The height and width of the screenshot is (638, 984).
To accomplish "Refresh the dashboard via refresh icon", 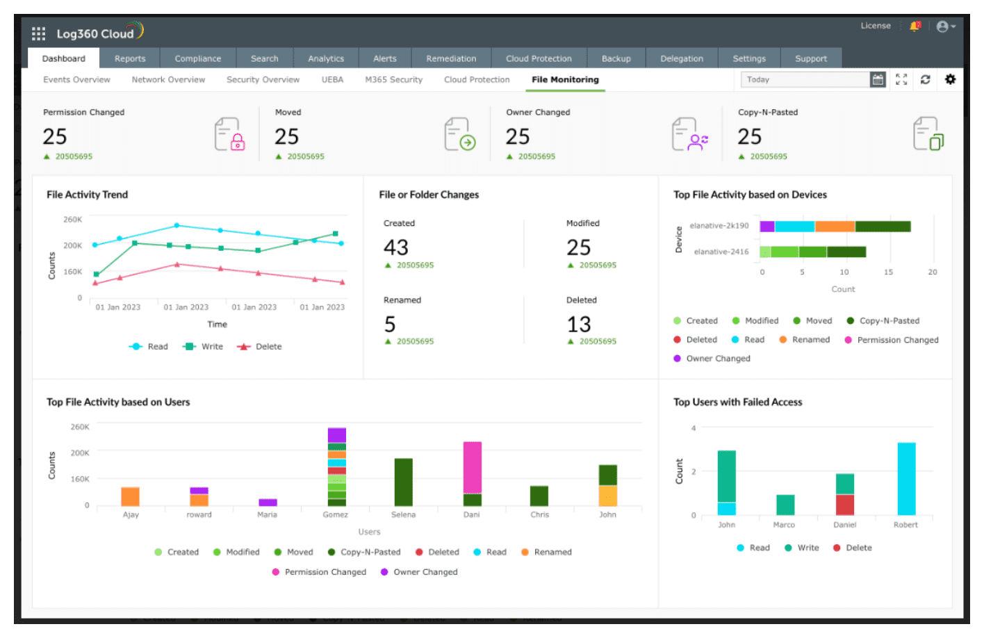I will tap(926, 80).
